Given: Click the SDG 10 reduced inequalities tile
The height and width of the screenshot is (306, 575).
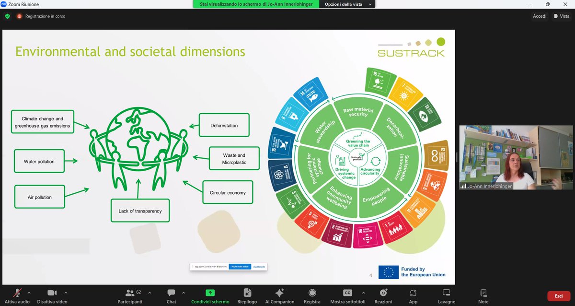Looking at the screenshot, I should pos(367,235).
